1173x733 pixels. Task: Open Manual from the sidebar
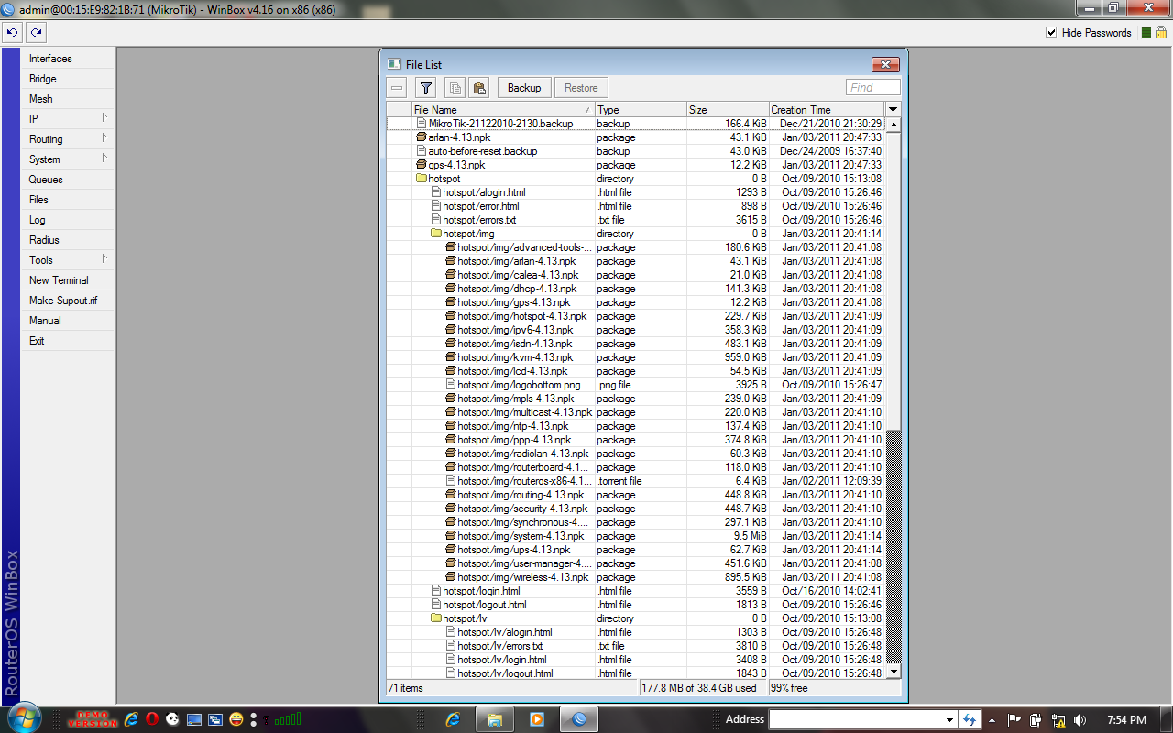point(68,321)
